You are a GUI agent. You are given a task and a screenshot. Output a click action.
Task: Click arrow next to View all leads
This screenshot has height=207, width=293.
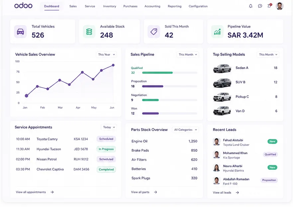point(237,192)
